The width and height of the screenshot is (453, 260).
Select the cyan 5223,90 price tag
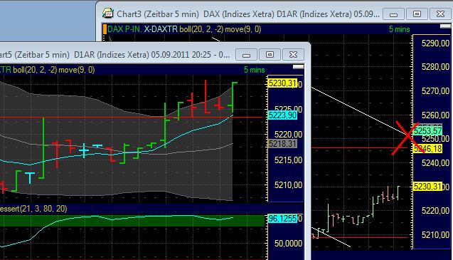(282, 115)
